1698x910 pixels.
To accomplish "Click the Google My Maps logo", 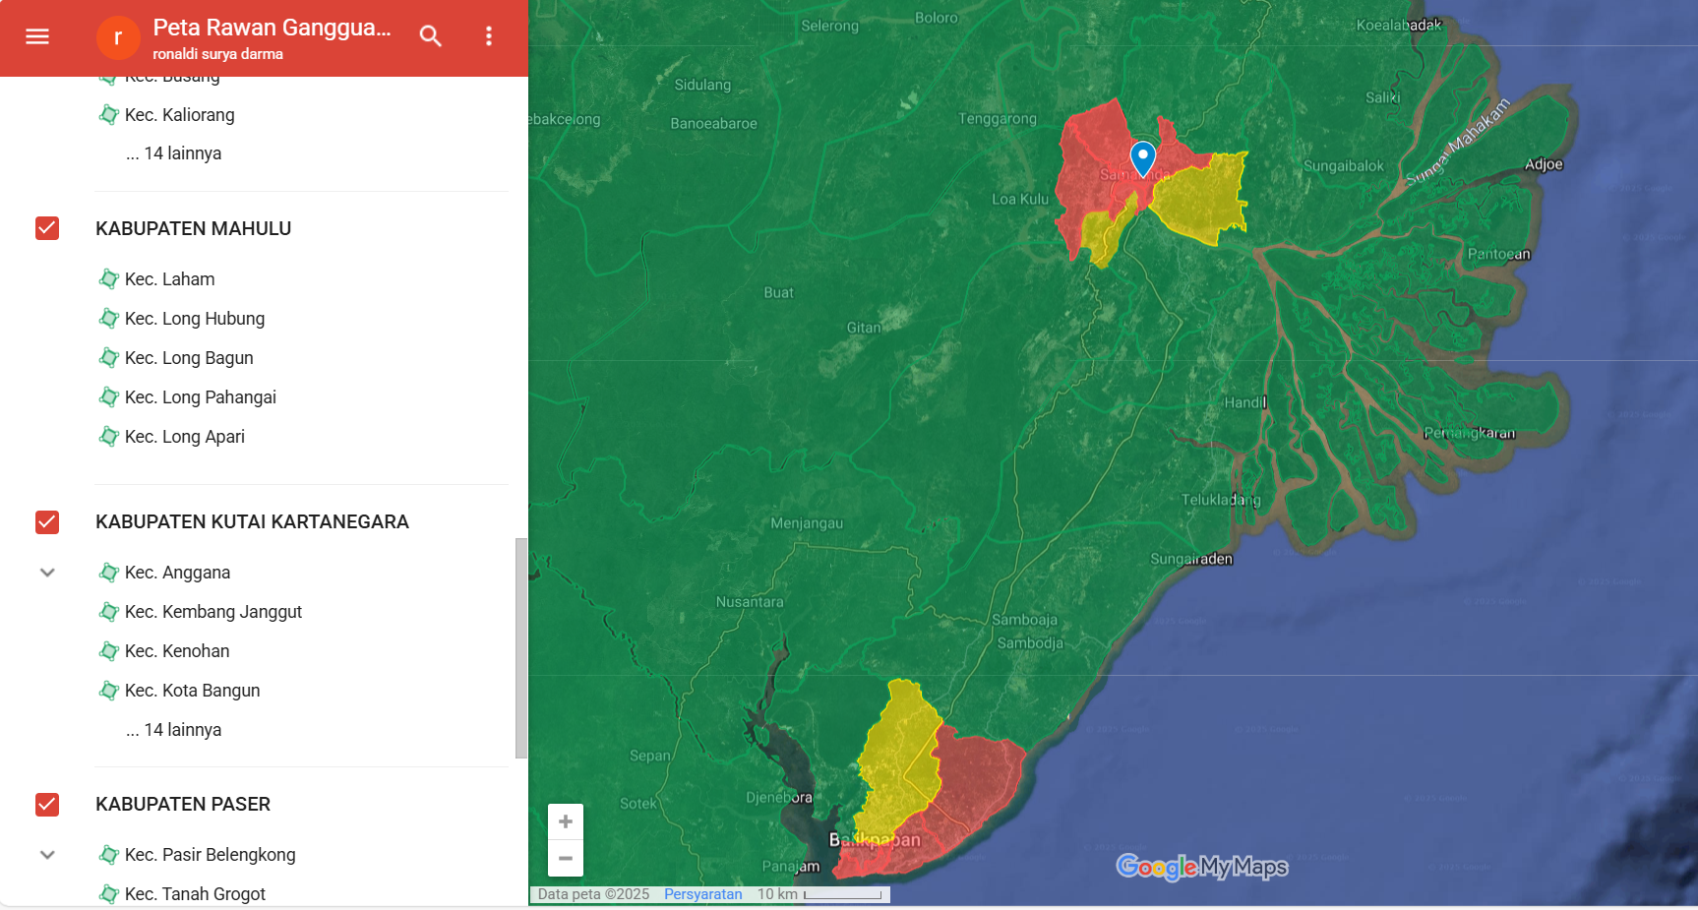I will [x=1201, y=867].
